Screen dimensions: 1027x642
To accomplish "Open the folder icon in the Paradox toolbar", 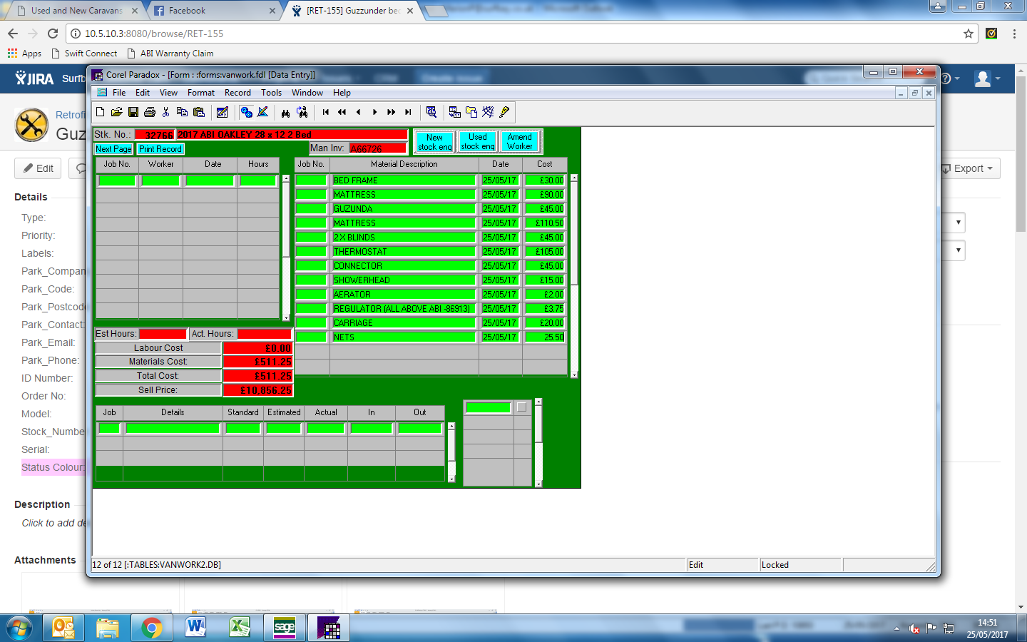I will click(x=117, y=112).
